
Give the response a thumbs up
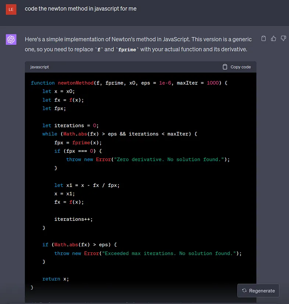click(x=273, y=39)
